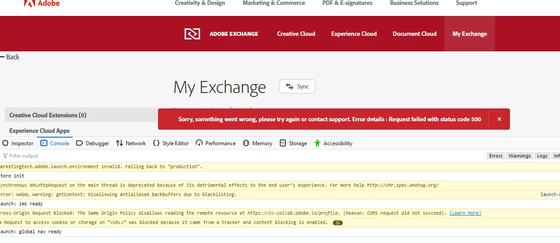Click the cc-collab.adobe.io/profile URL
Image resolution: width=560 pixels, height=243 pixels.
pyautogui.click(x=292, y=213)
